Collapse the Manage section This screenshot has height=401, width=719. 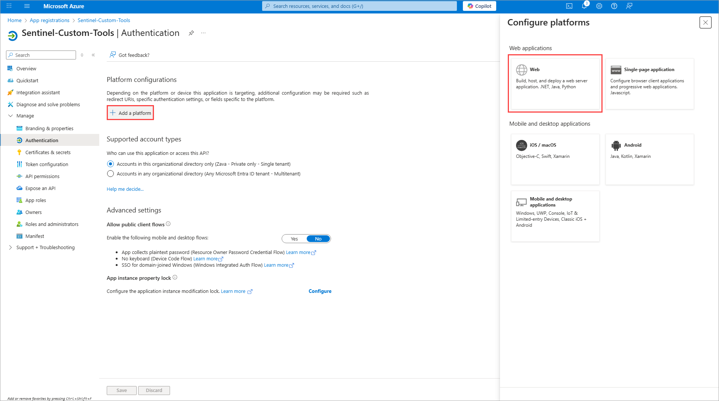point(10,116)
